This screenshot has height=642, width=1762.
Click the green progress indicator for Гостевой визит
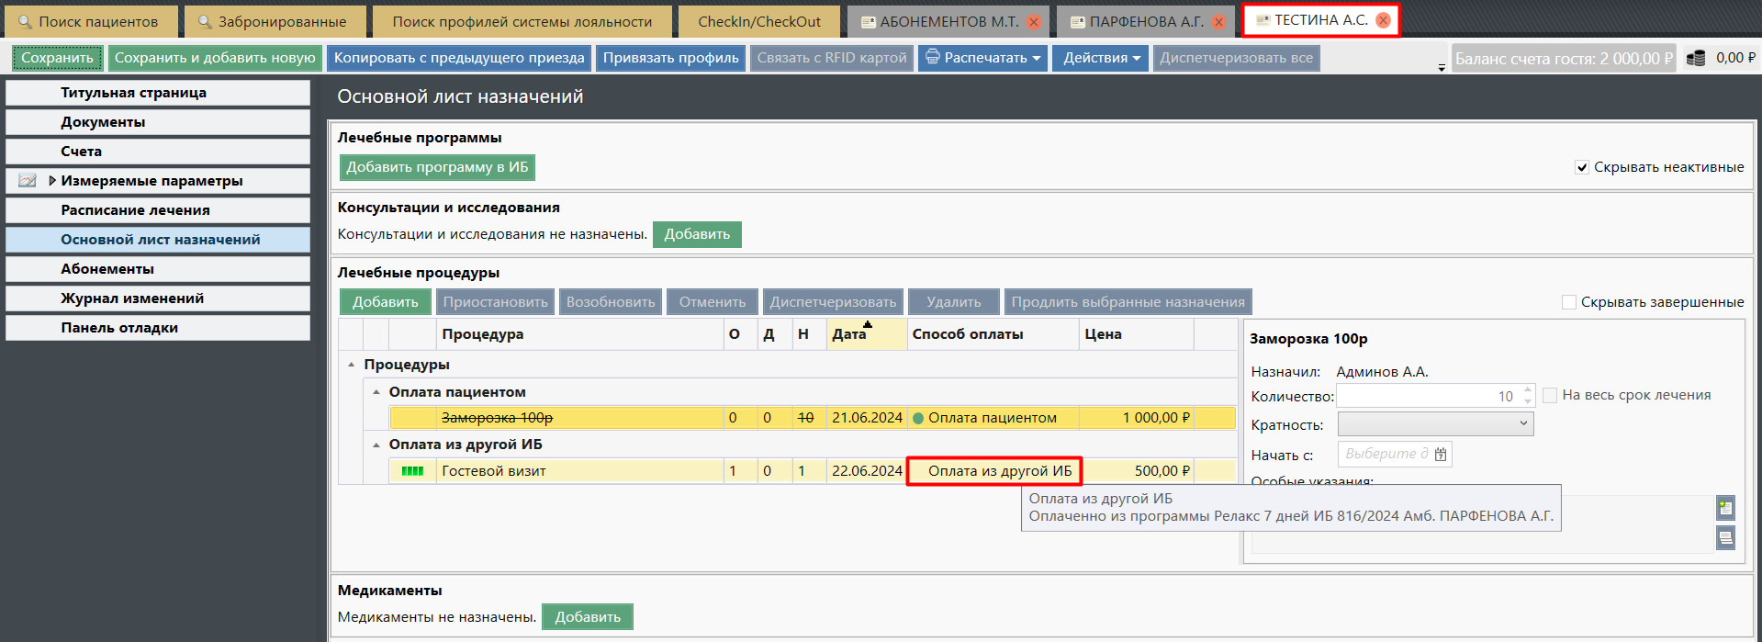pos(412,471)
